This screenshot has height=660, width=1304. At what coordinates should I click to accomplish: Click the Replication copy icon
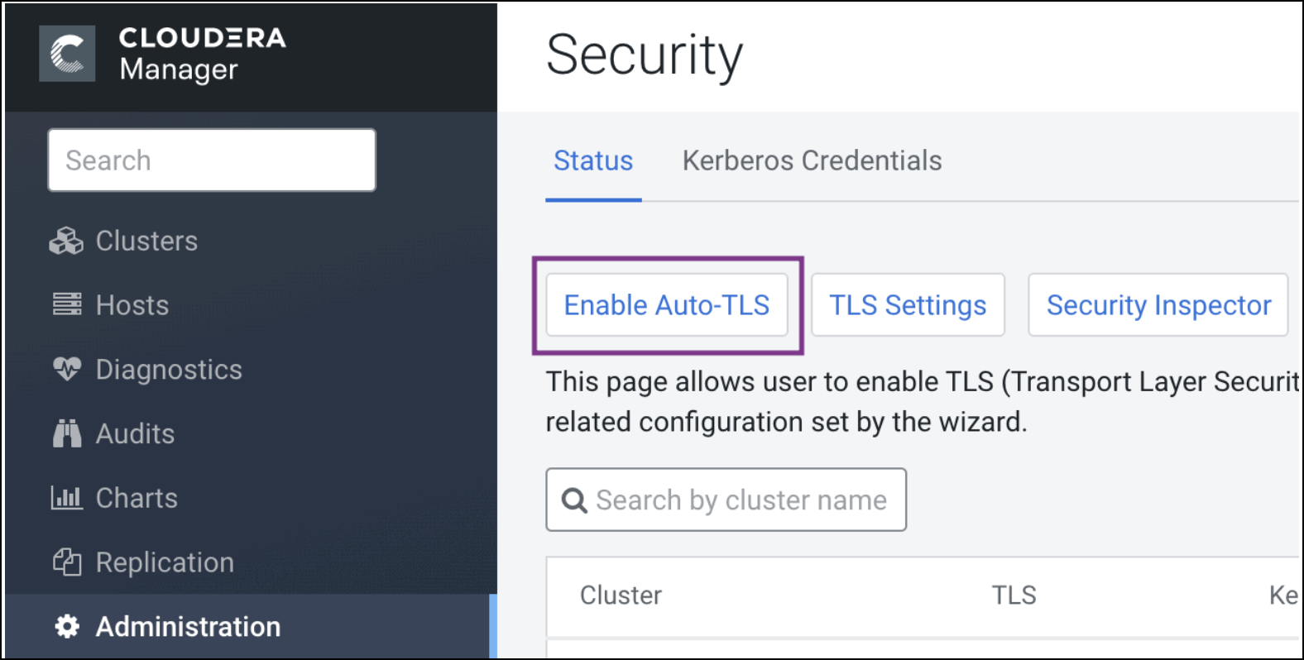click(67, 562)
